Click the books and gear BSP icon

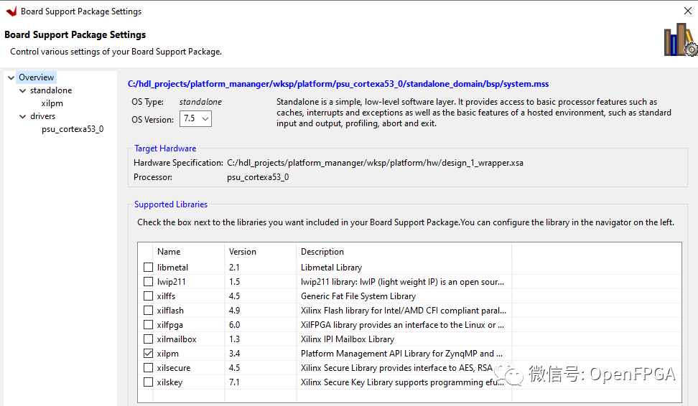tap(679, 39)
